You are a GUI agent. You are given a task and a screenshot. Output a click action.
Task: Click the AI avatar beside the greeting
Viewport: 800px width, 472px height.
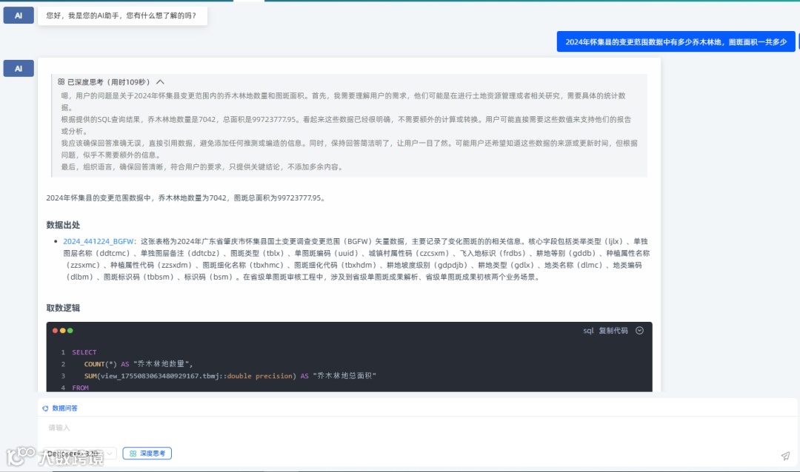click(x=19, y=16)
